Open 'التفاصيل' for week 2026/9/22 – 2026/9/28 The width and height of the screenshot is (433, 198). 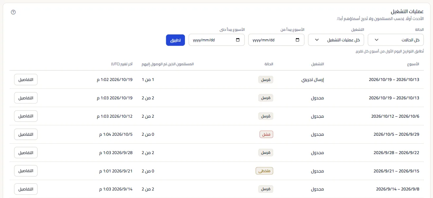26,152
